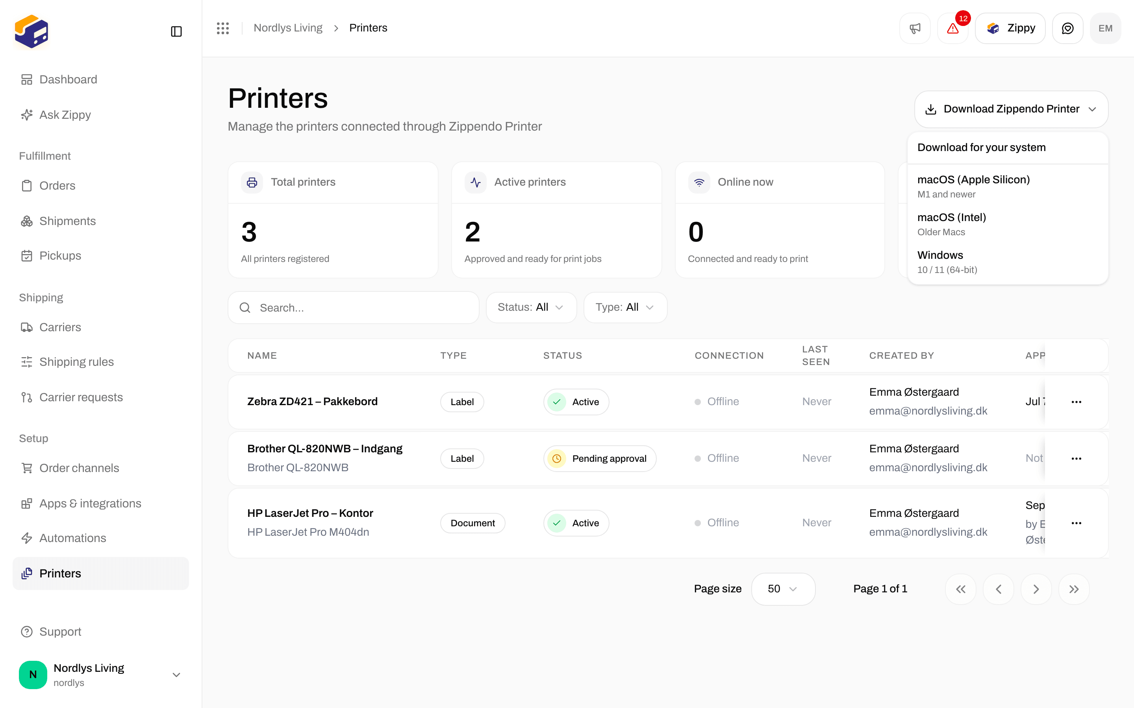This screenshot has width=1134, height=708.
Task: Click the Total printers card icon
Action: 252,182
